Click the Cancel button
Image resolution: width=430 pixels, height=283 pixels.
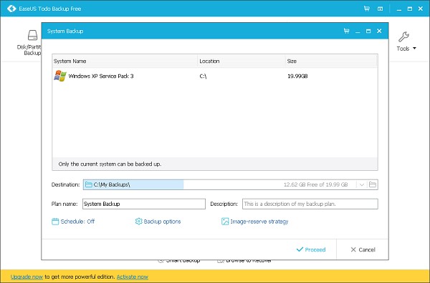click(363, 249)
